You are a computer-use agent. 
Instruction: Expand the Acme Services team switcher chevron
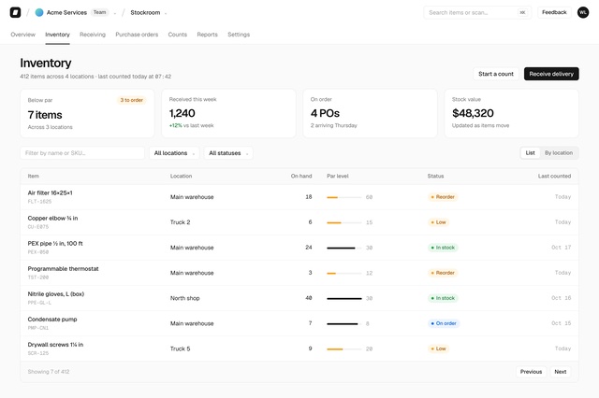tap(114, 13)
